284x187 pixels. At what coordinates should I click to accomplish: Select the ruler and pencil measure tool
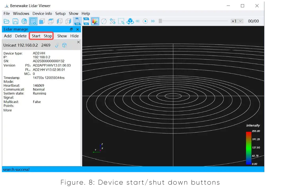tap(113, 21)
